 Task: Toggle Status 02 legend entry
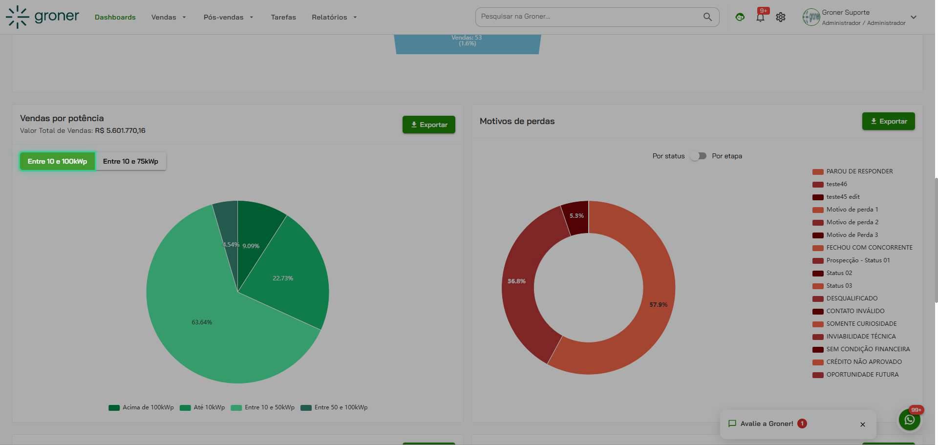pyautogui.click(x=832, y=273)
